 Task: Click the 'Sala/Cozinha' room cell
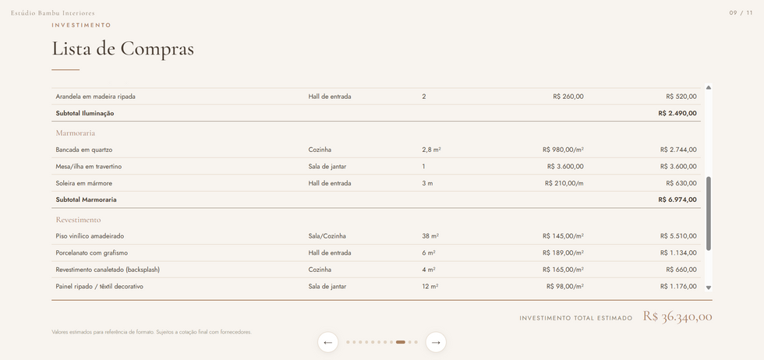point(327,236)
